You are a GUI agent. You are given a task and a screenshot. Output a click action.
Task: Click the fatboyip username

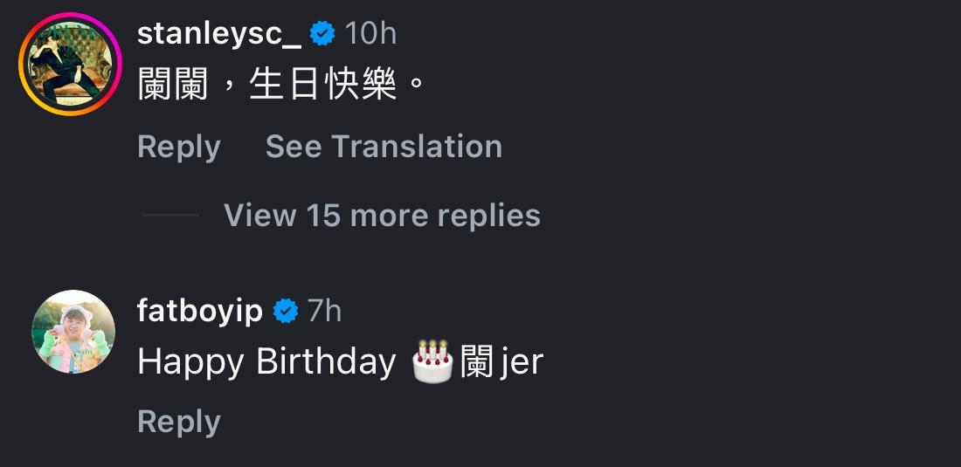click(x=200, y=310)
